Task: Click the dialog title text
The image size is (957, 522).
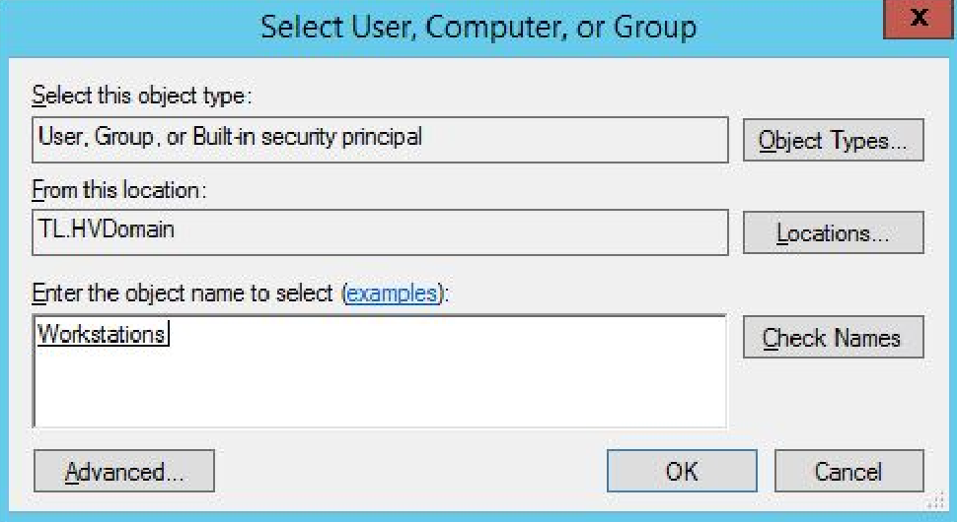Action: pos(478,27)
